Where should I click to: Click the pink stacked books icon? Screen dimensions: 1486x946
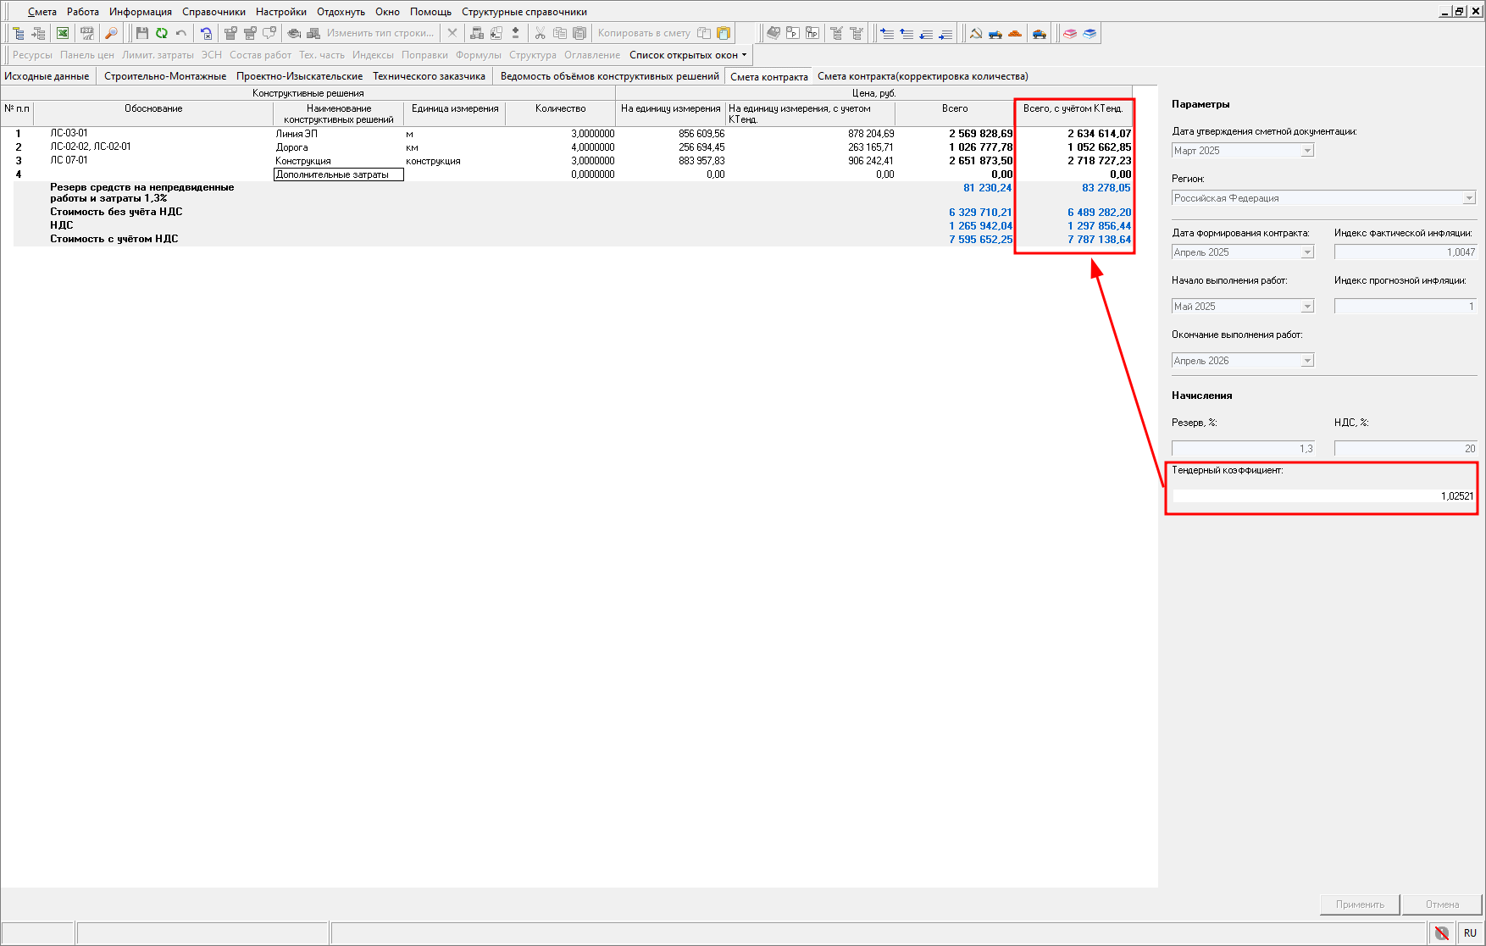[x=1070, y=33]
